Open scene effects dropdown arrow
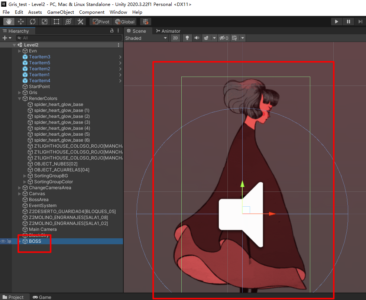The height and width of the screenshot is (300, 366). 214,38
